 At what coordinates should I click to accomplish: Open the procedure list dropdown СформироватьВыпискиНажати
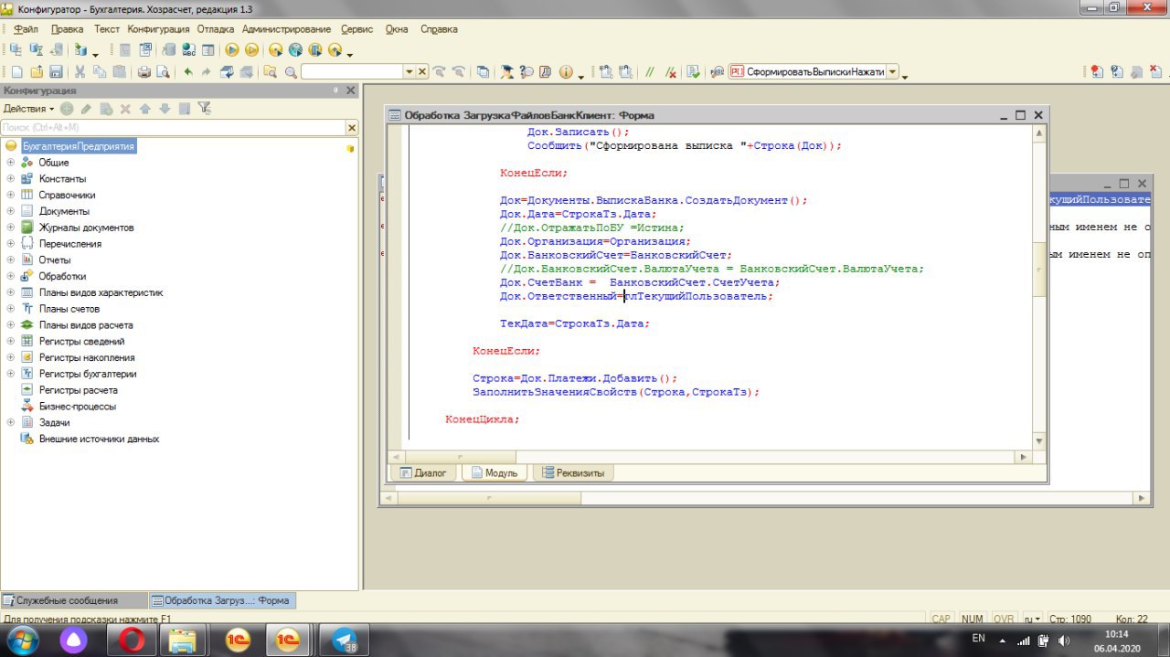point(893,72)
